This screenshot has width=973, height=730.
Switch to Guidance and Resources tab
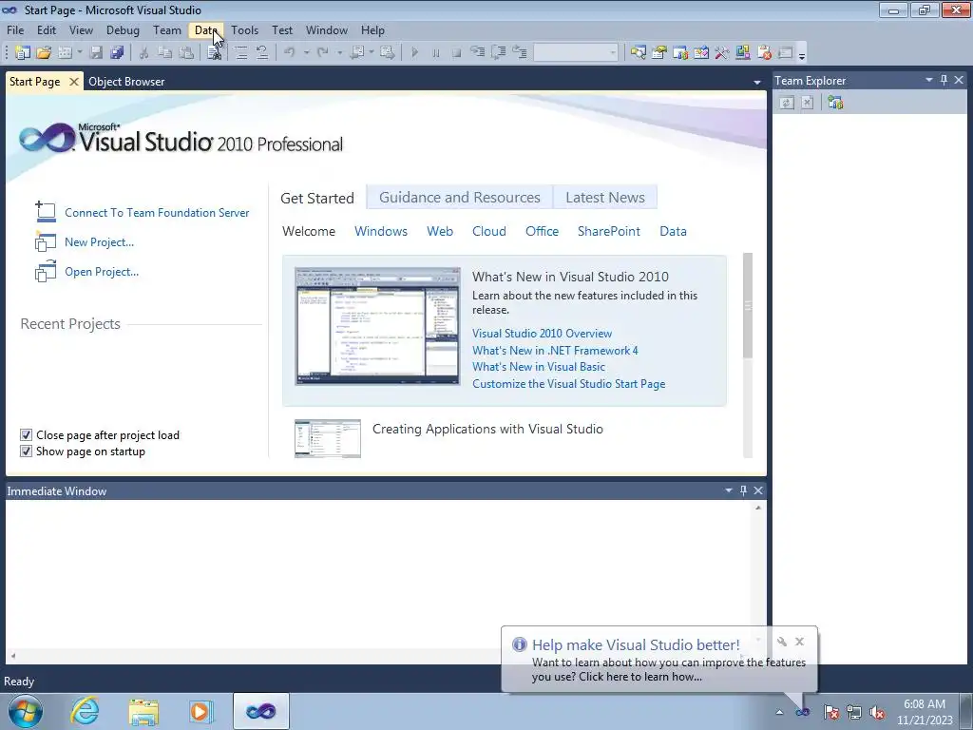(459, 198)
